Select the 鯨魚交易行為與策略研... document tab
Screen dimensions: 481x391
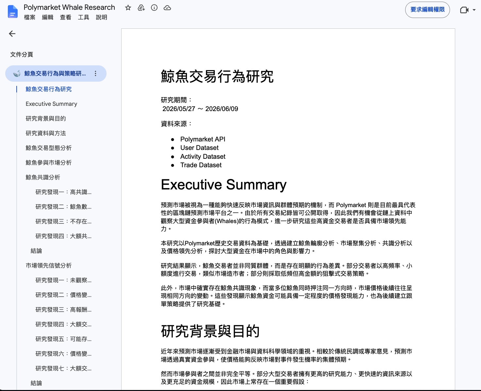pos(56,73)
